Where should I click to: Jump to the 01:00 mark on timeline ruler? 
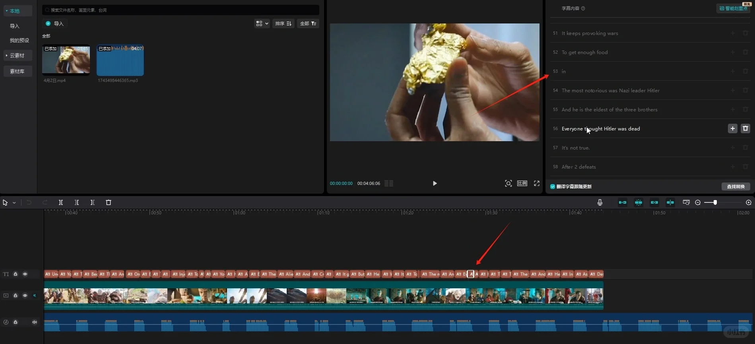point(239,213)
